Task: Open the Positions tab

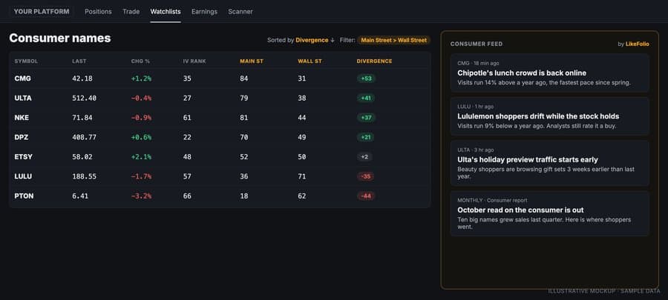Action: point(98,11)
